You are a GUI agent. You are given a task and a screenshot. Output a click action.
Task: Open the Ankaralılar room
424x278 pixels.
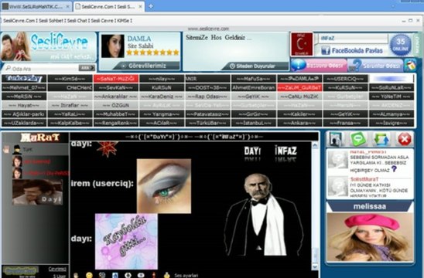coord(116,97)
